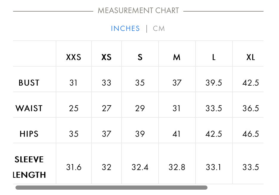The height and width of the screenshot is (195, 279).
Task: Select the hips value 46.5 for XL
Action: point(250,134)
